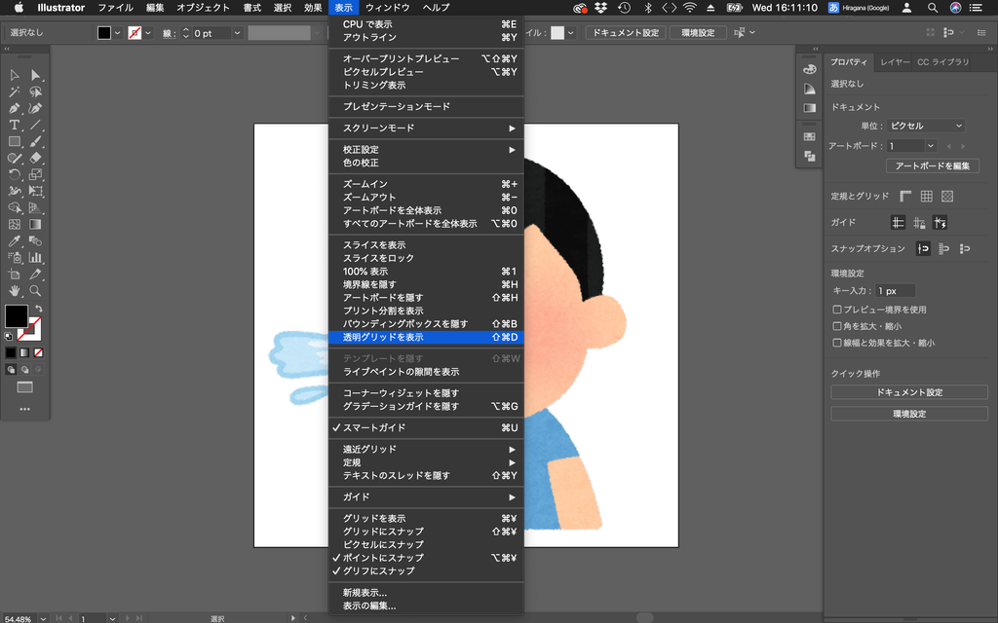Image resolution: width=998 pixels, height=623 pixels.
Task: Select the Selection tool arrow
Action: click(x=15, y=75)
